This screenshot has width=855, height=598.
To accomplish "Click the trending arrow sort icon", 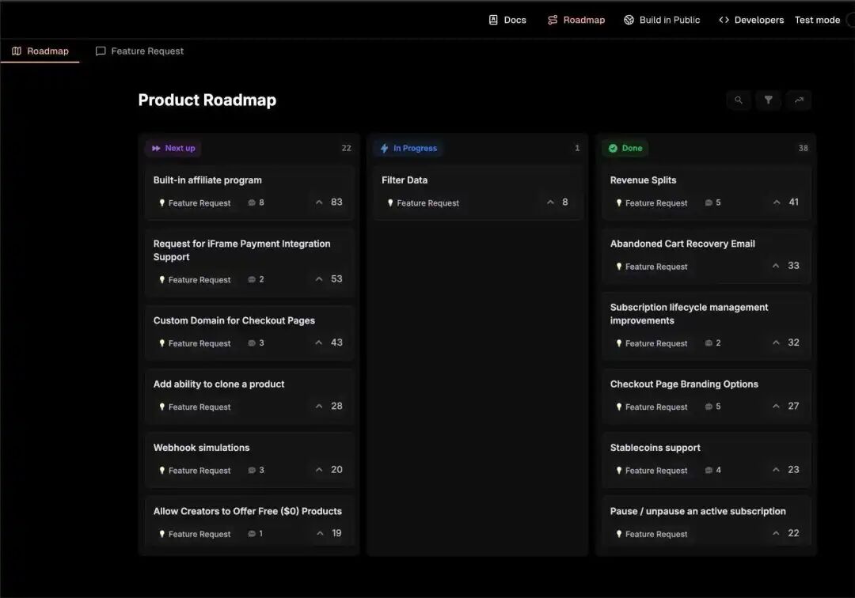I will coord(799,100).
